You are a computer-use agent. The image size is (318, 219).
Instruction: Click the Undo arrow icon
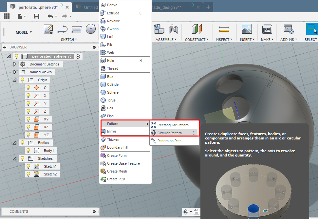pos(50,16)
